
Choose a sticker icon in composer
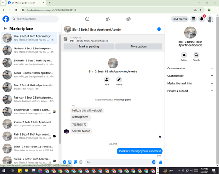tap(75, 162)
